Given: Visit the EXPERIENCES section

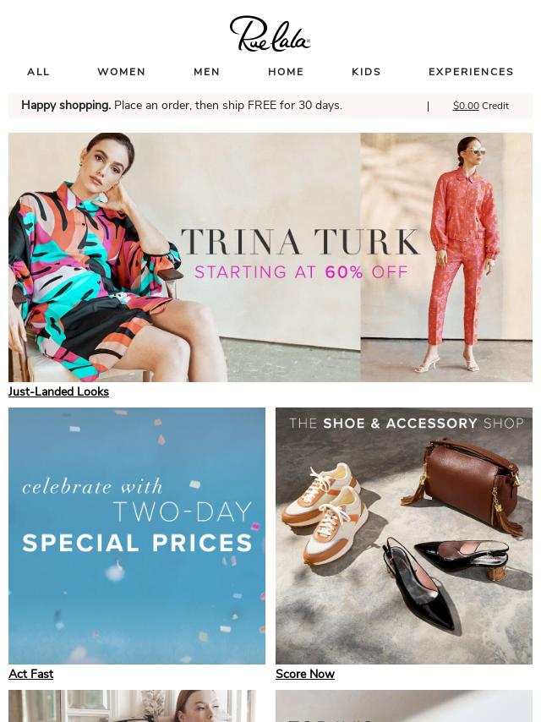Looking at the screenshot, I should click(471, 72).
